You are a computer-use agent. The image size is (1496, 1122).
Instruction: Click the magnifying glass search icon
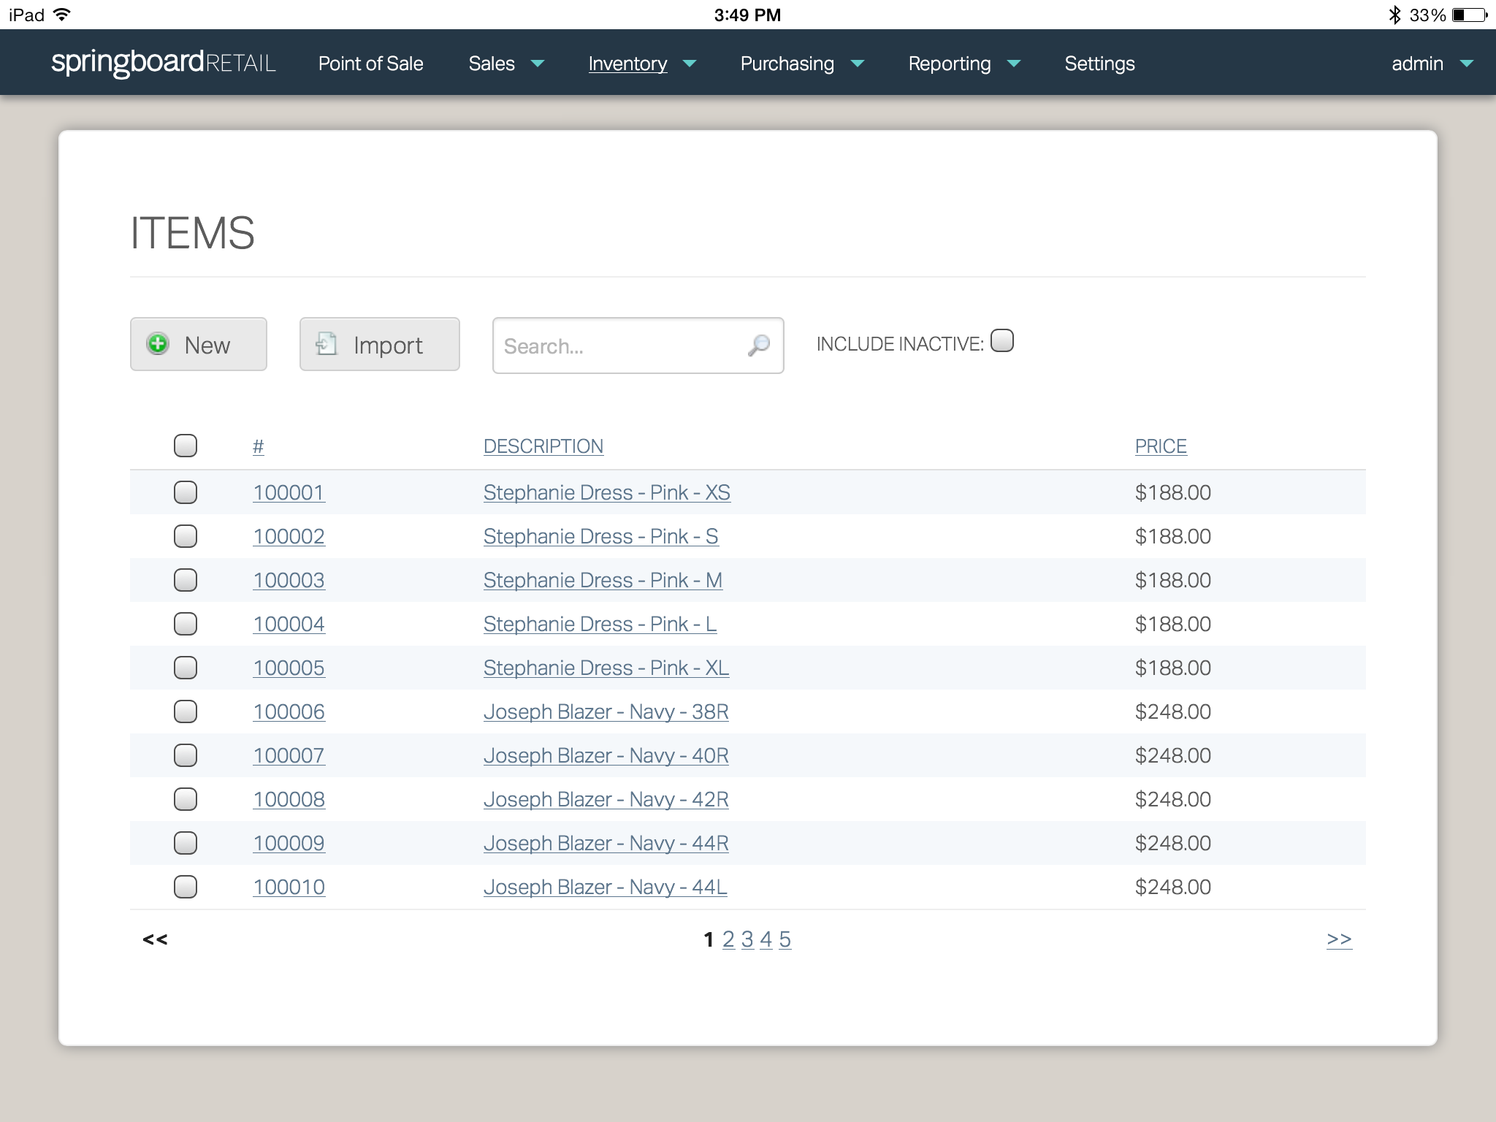click(x=759, y=345)
